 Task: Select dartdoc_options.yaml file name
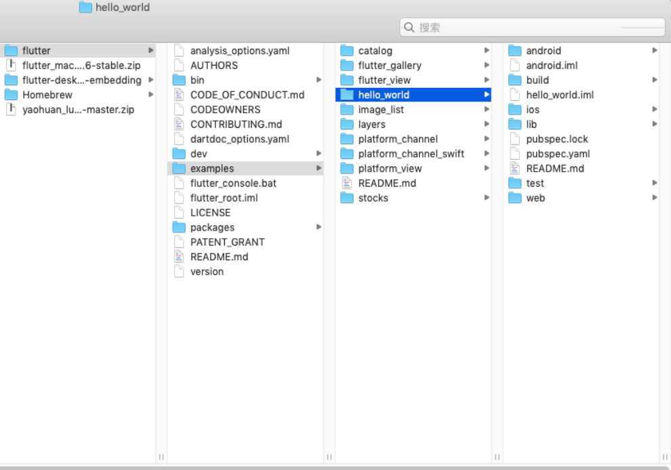[x=240, y=139]
